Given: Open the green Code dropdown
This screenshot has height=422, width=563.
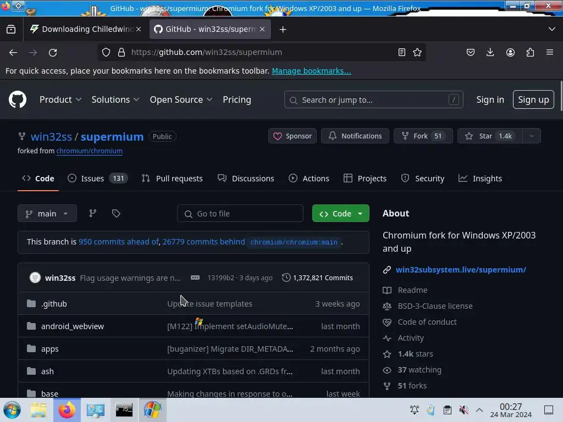Looking at the screenshot, I should pos(341,214).
